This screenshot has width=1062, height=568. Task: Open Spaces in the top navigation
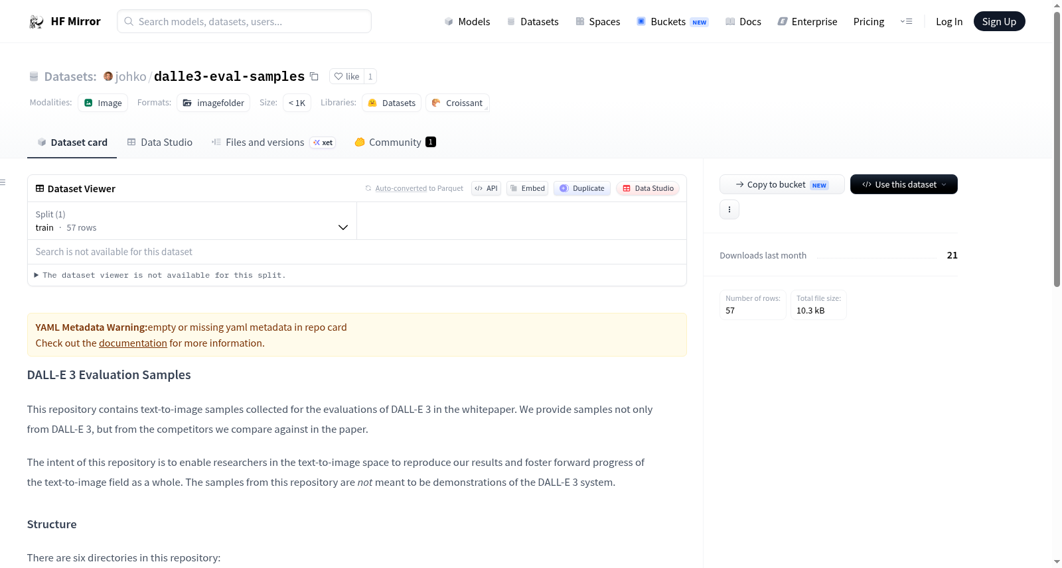coord(598,22)
